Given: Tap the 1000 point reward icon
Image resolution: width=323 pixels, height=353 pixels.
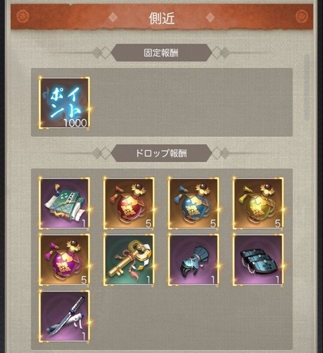Looking at the screenshot, I should click(65, 103).
